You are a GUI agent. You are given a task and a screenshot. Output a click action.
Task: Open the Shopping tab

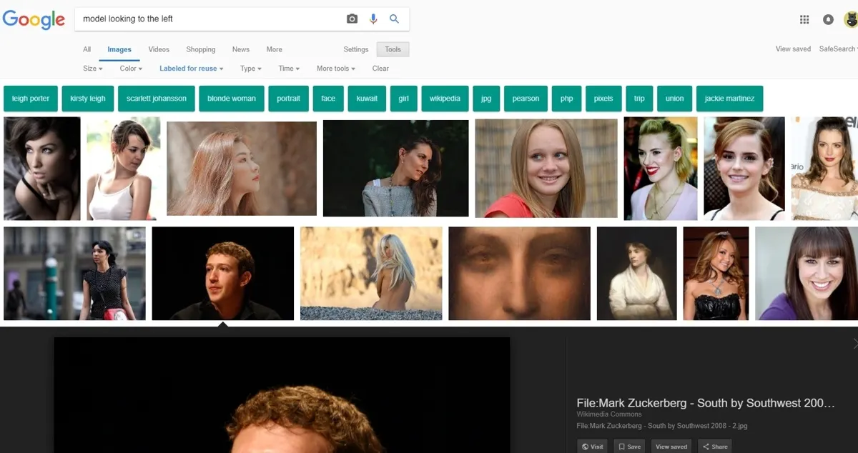click(x=201, y=49)
